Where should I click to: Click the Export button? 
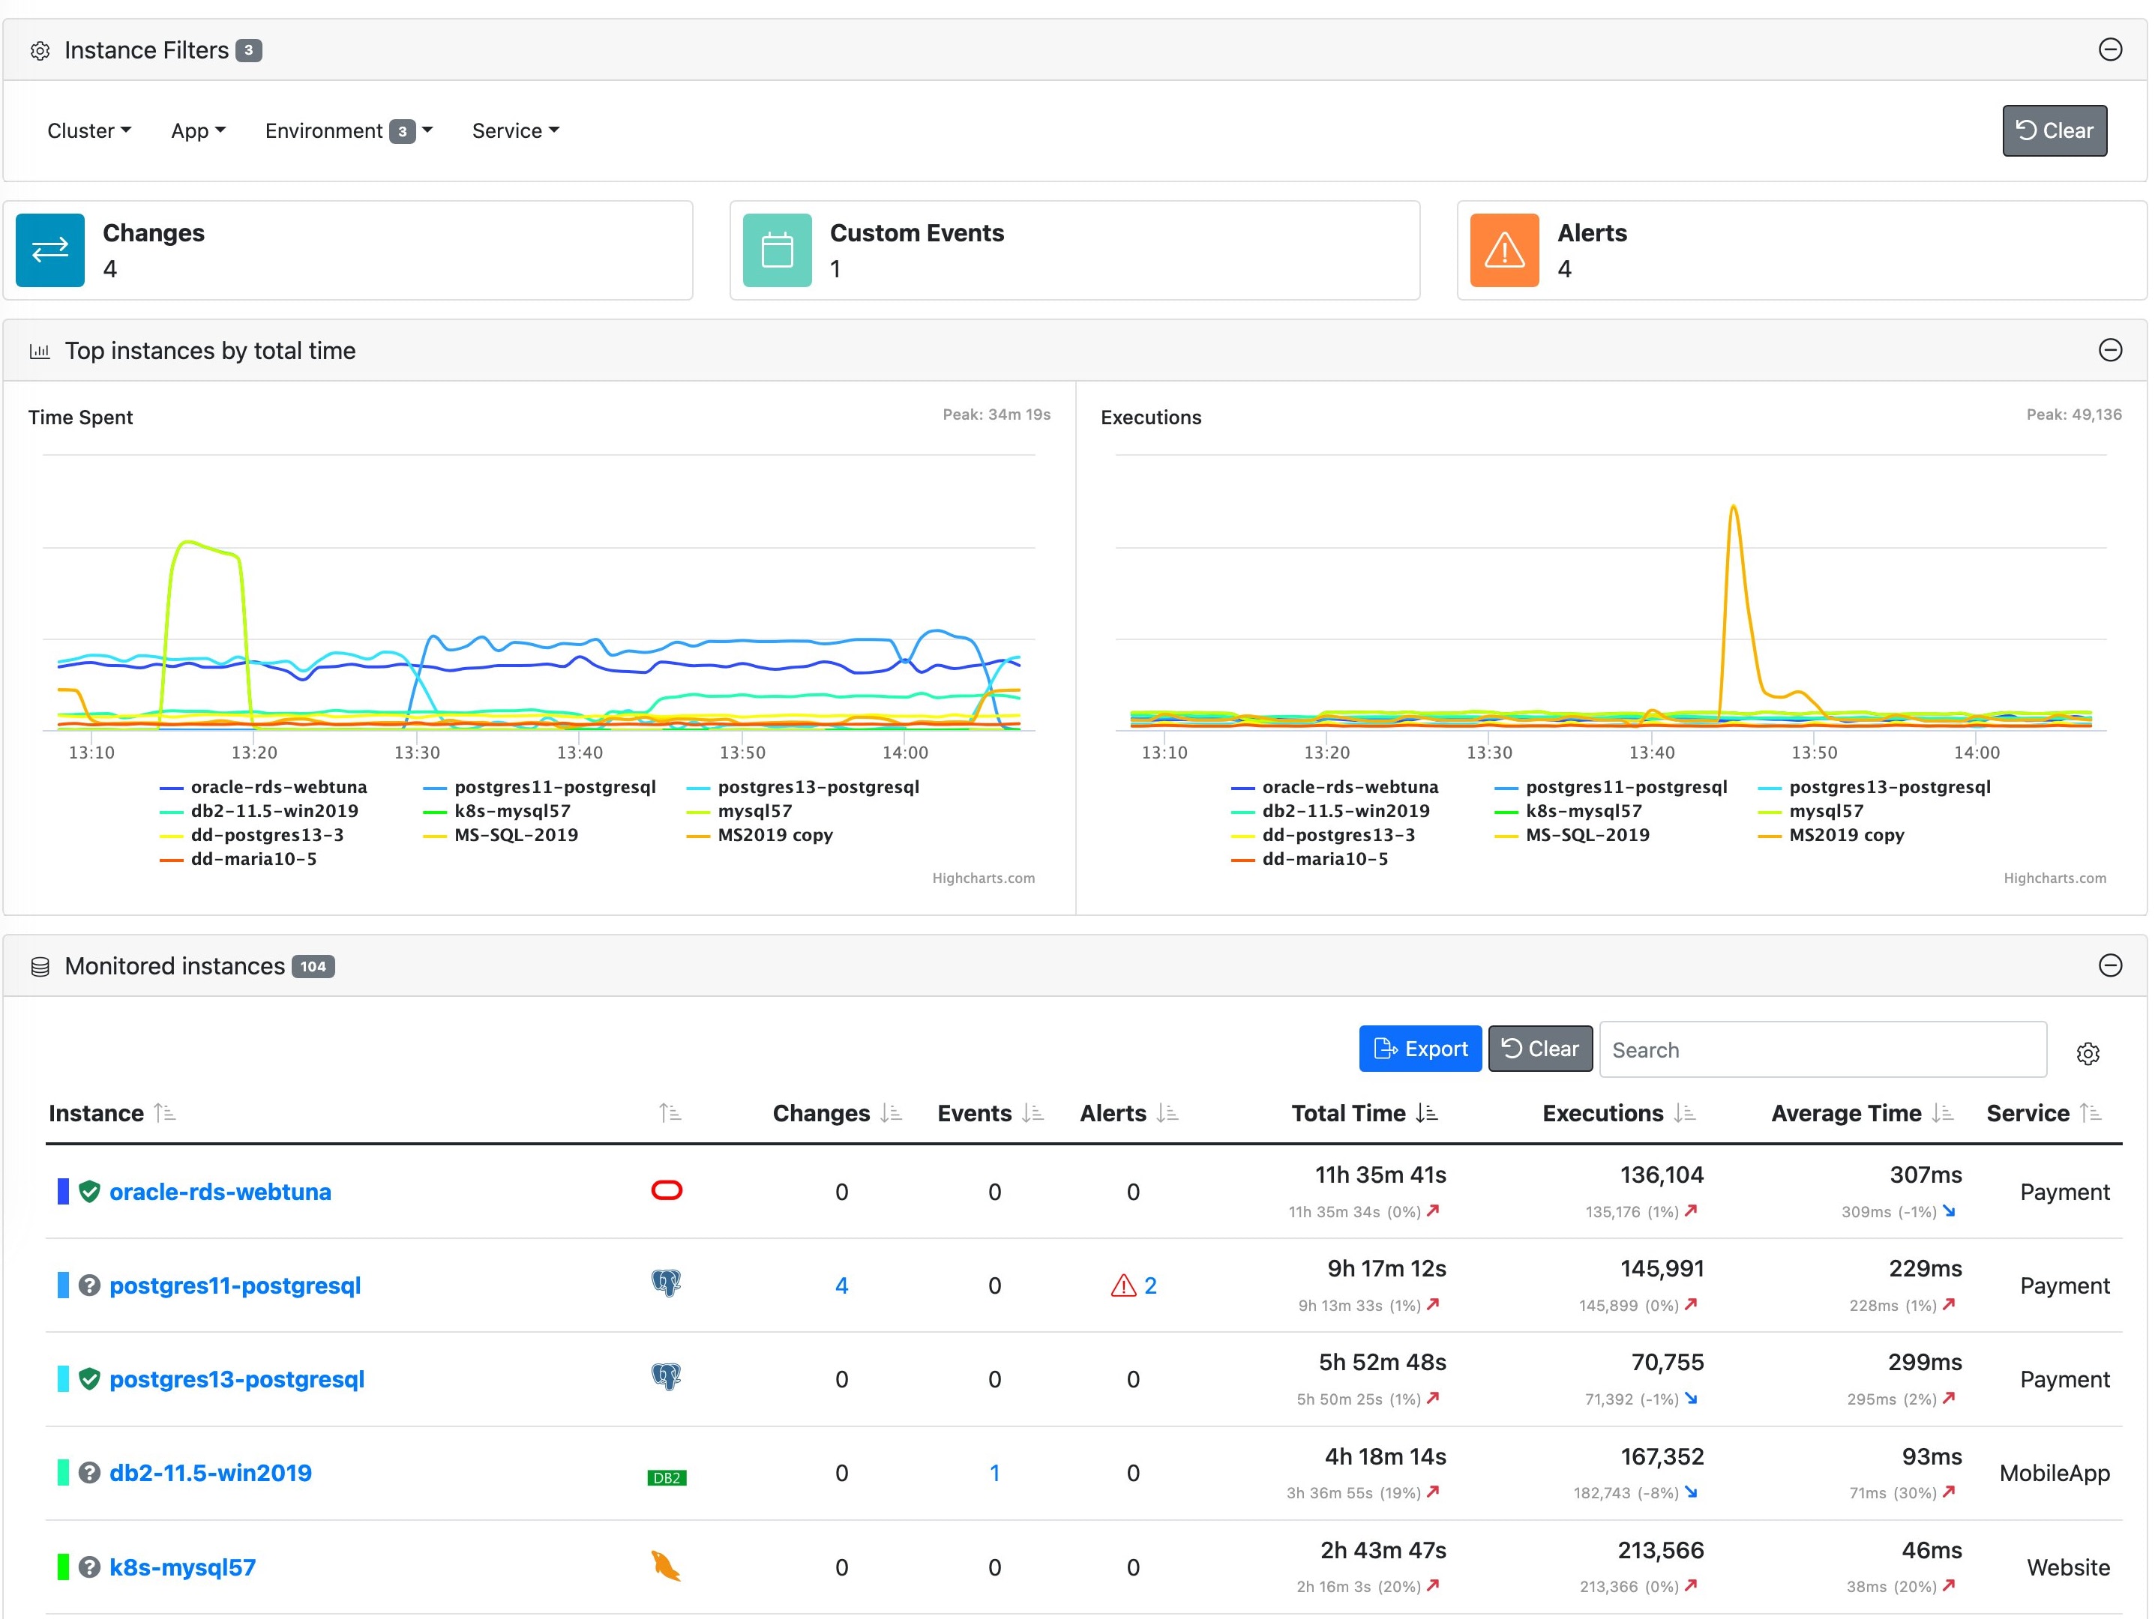pos(1419,1048)
